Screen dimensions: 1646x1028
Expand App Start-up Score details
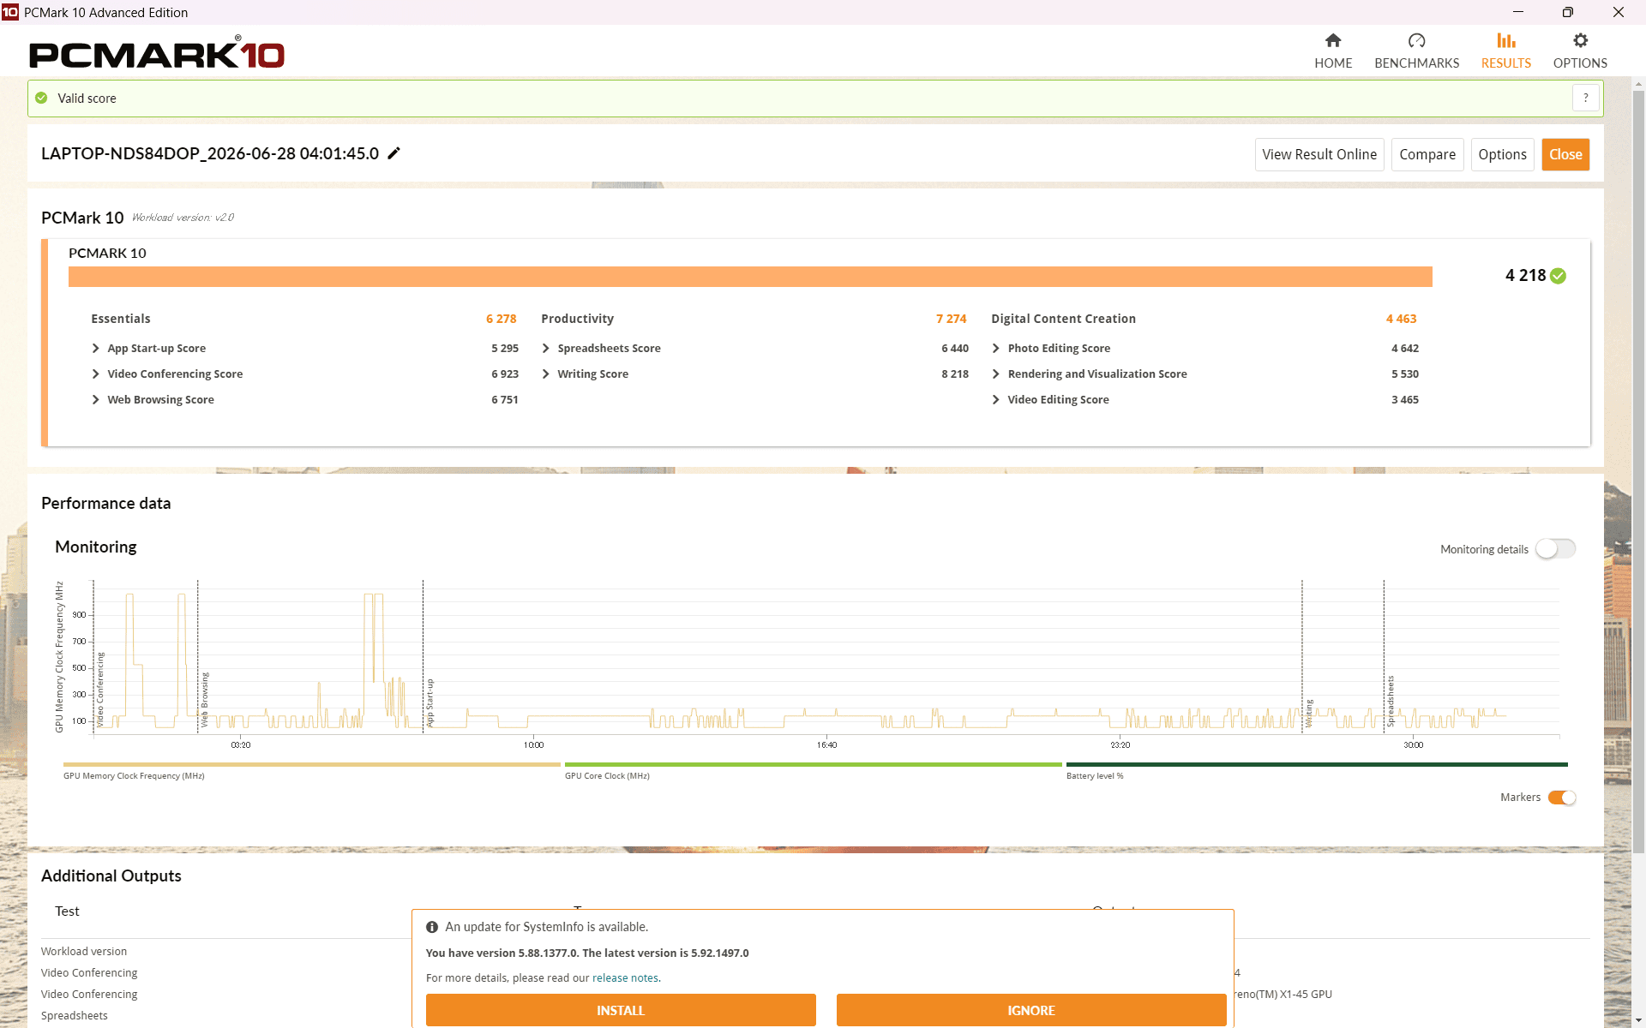(x=95, y=349)
